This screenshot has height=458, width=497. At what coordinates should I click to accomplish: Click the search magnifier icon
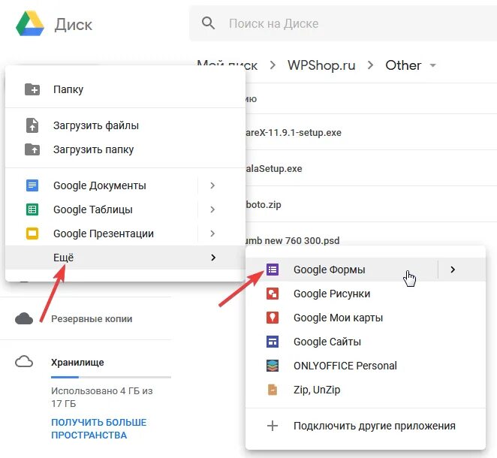pos(208,23)
